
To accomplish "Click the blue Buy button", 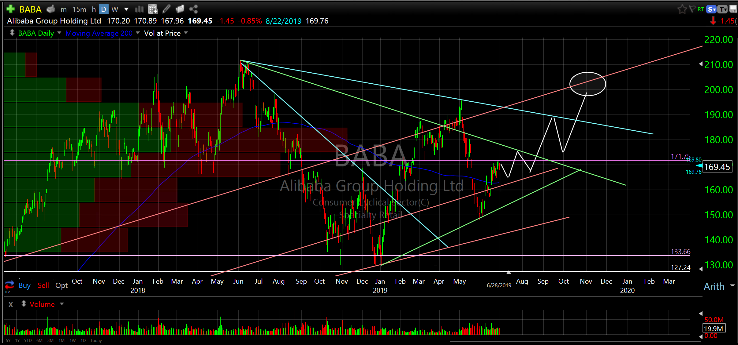I will (x=24, y=285).
